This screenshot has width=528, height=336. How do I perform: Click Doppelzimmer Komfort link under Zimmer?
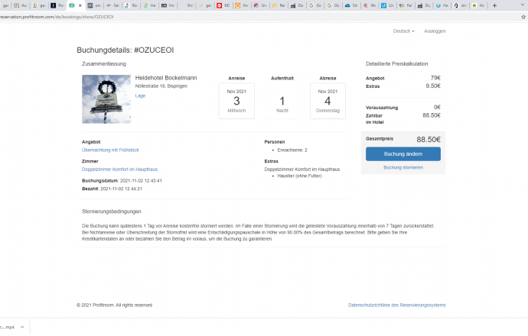point(119,169)
